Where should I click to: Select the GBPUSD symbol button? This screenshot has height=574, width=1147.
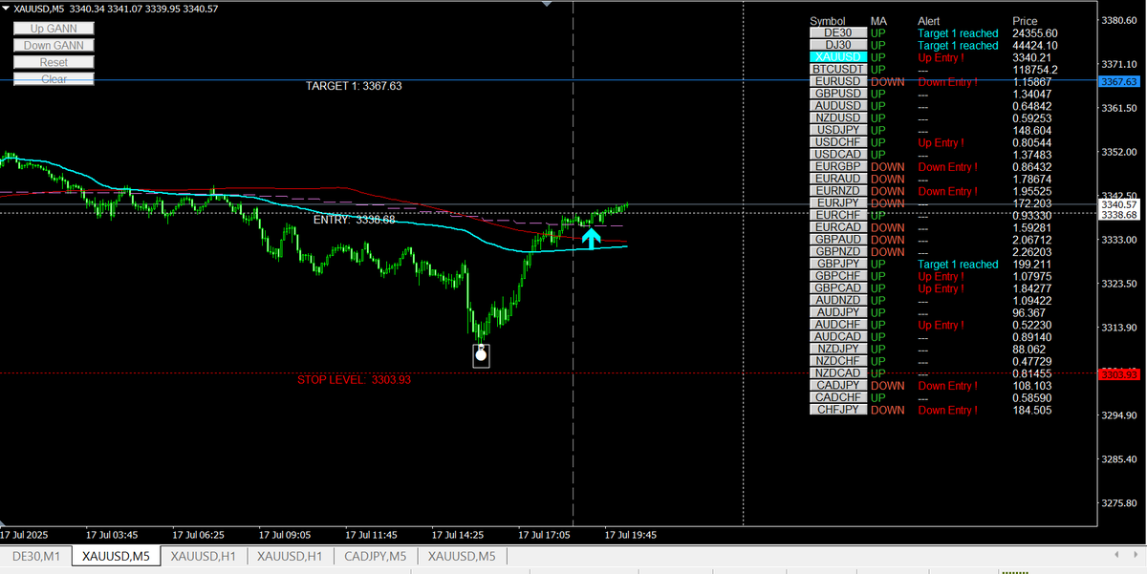(838, 94)
